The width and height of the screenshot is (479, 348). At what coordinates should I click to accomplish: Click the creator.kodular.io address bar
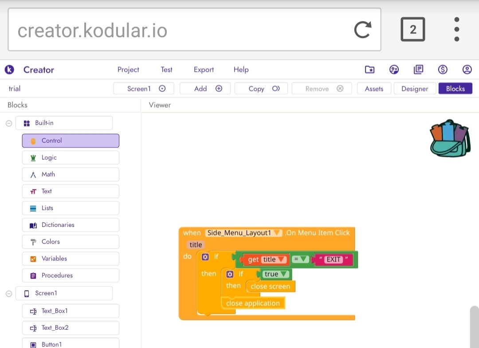coord(195,30)
